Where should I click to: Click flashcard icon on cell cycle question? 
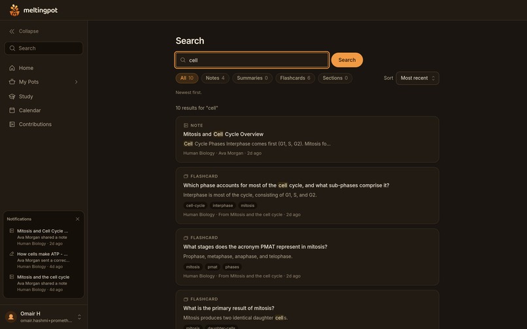[186, 176]
